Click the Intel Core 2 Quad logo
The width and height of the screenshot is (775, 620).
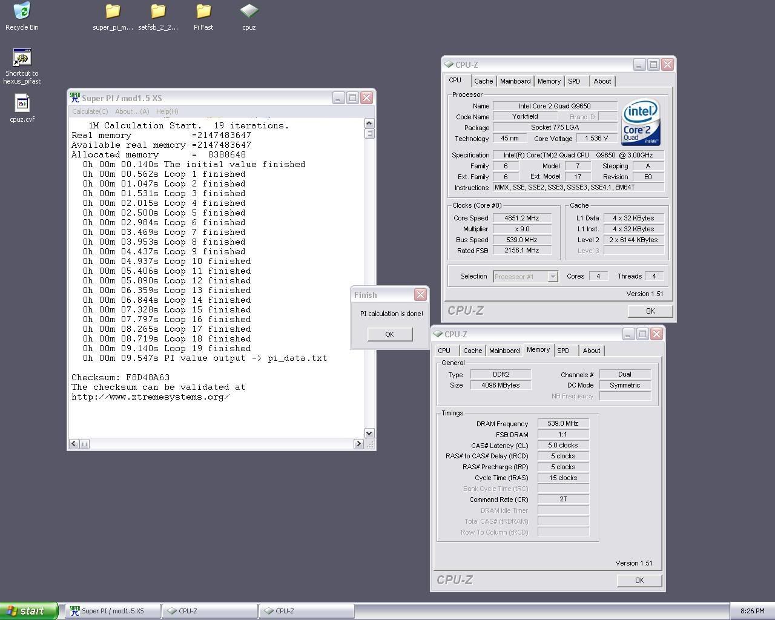pyautogui.click(x=641, y=123)
